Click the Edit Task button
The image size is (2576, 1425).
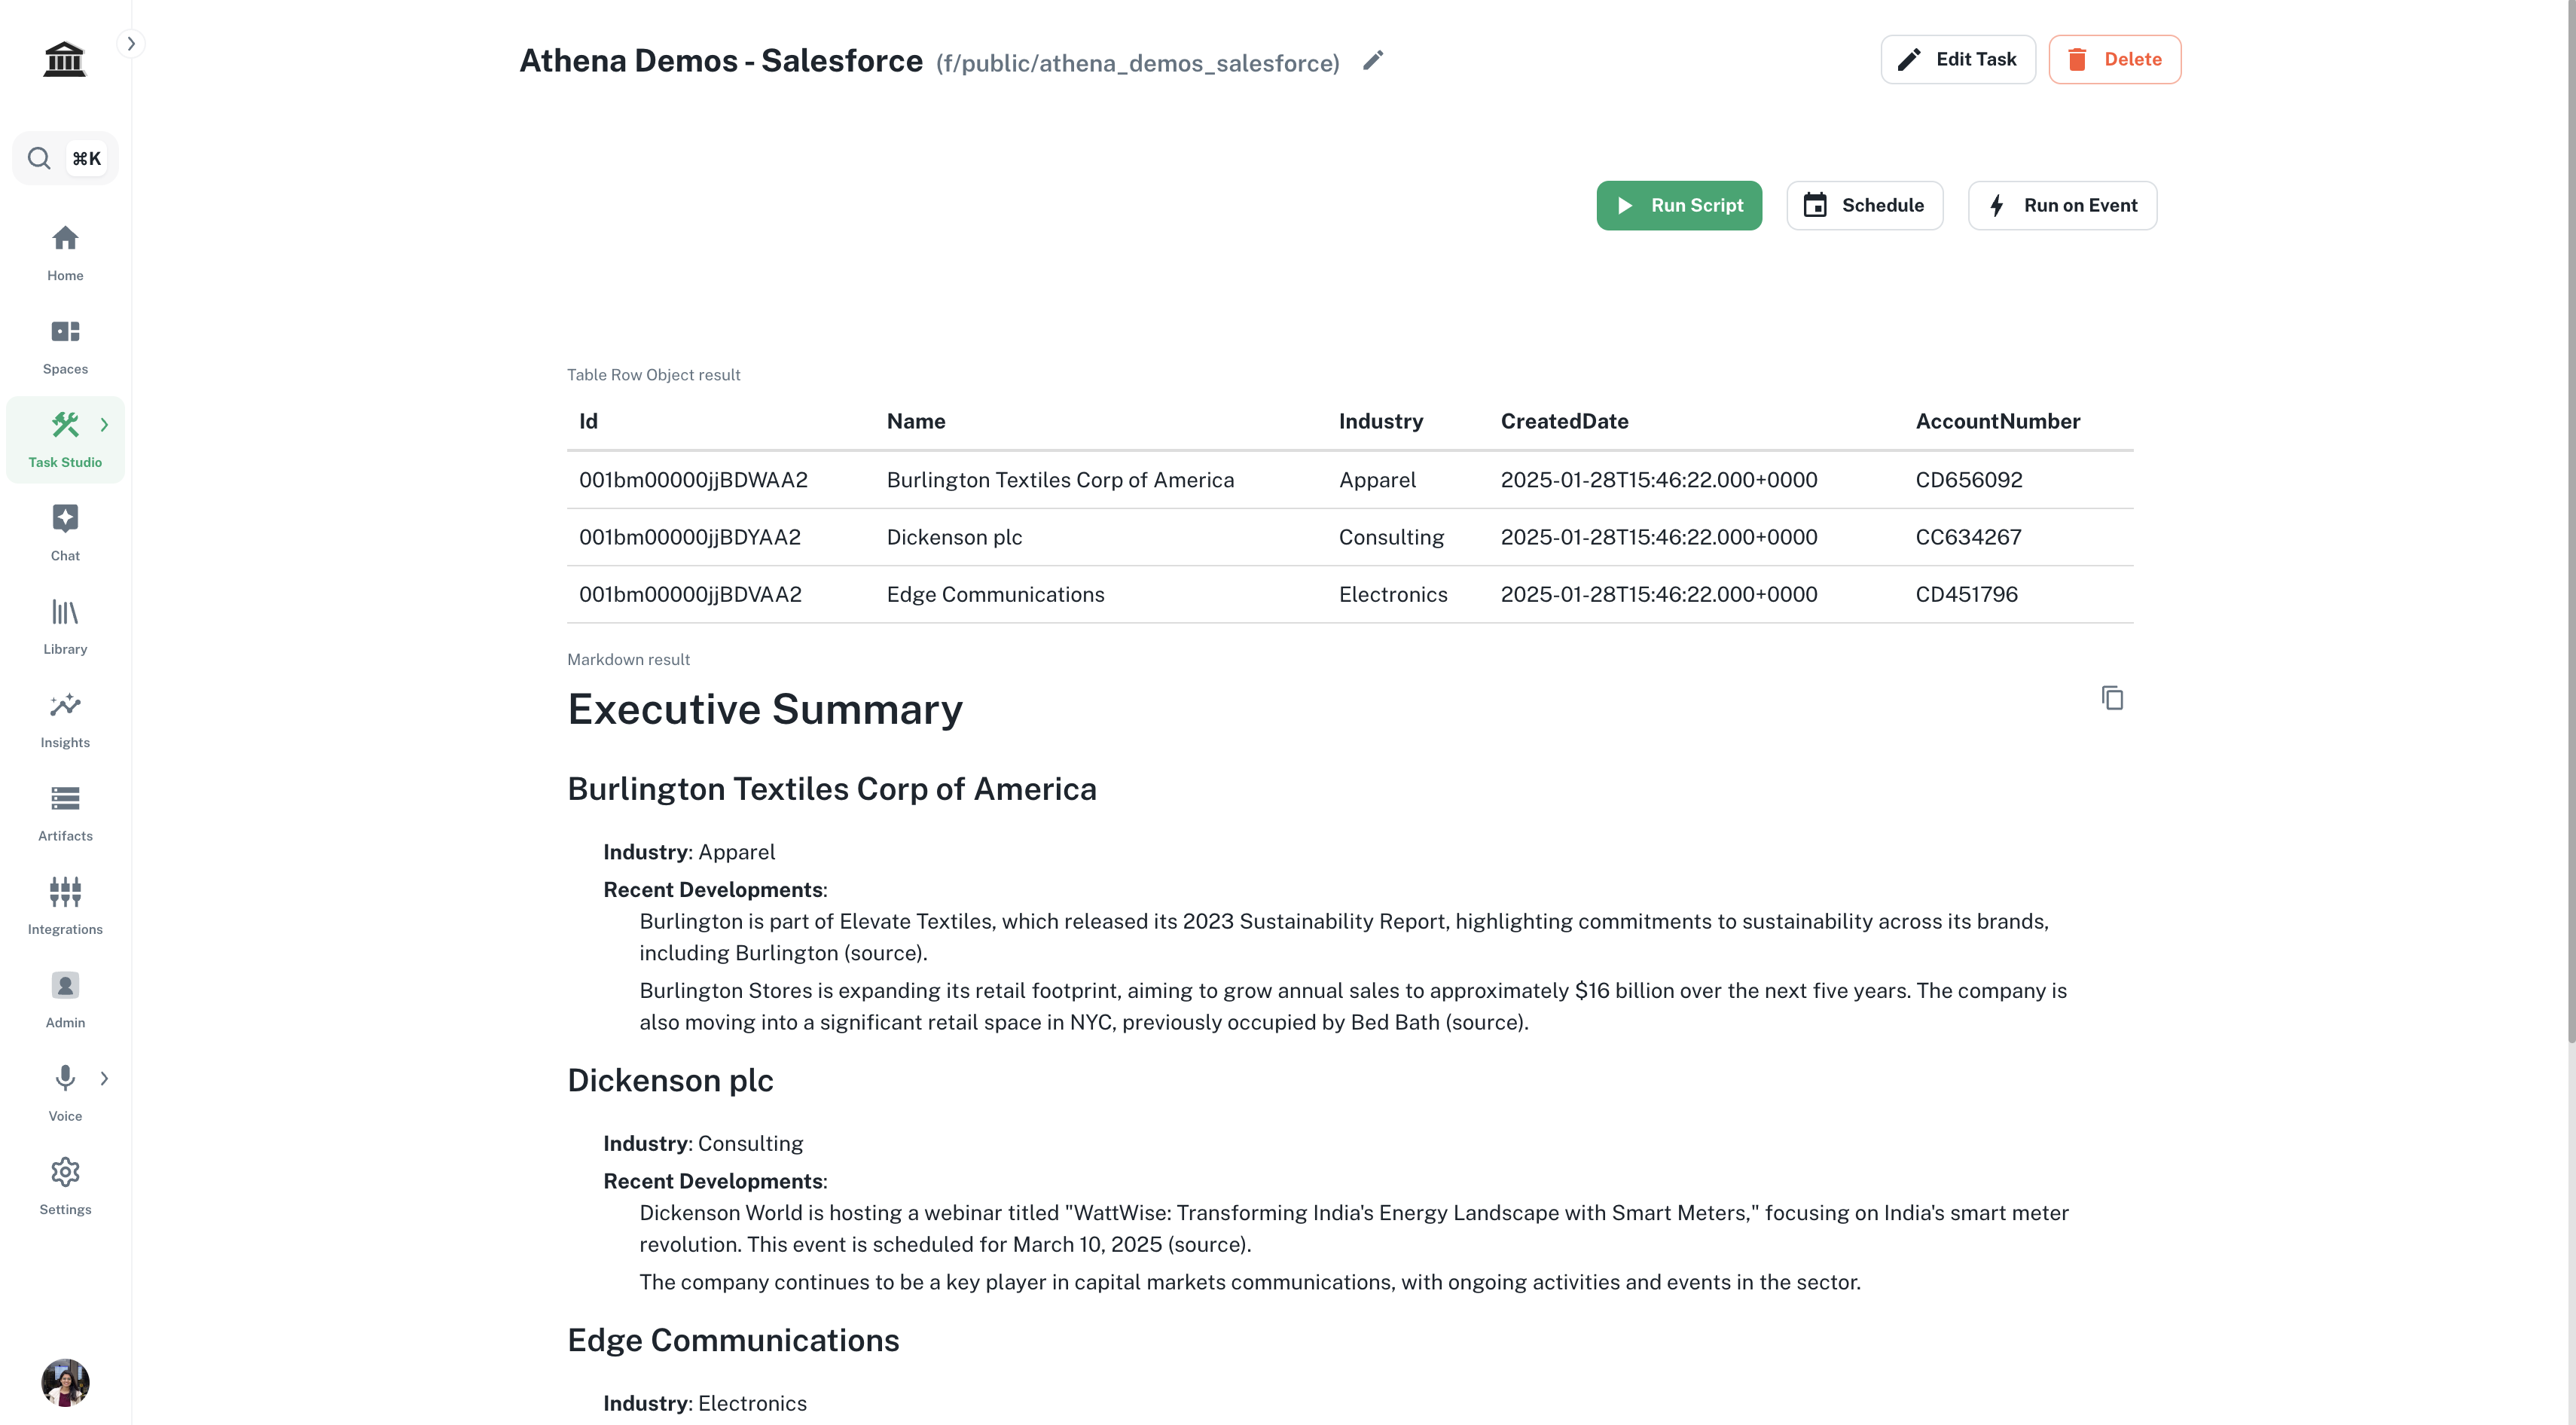pos(1957,59)
